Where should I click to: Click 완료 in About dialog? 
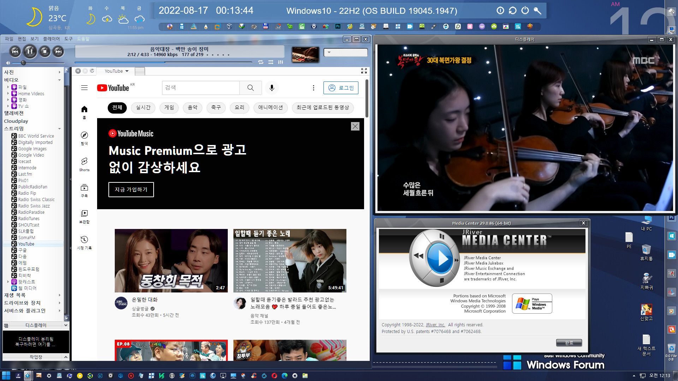(569, 343)
